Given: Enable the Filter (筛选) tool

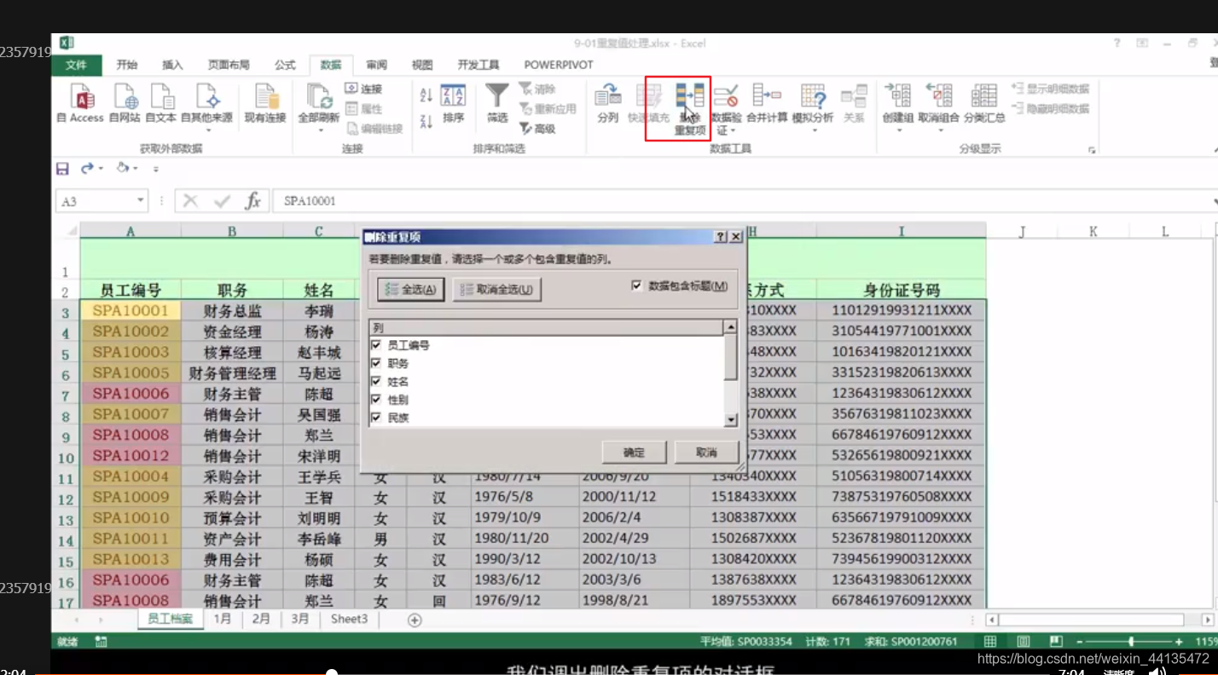Looking at the screenshot, I should click(x=496, y=102).
